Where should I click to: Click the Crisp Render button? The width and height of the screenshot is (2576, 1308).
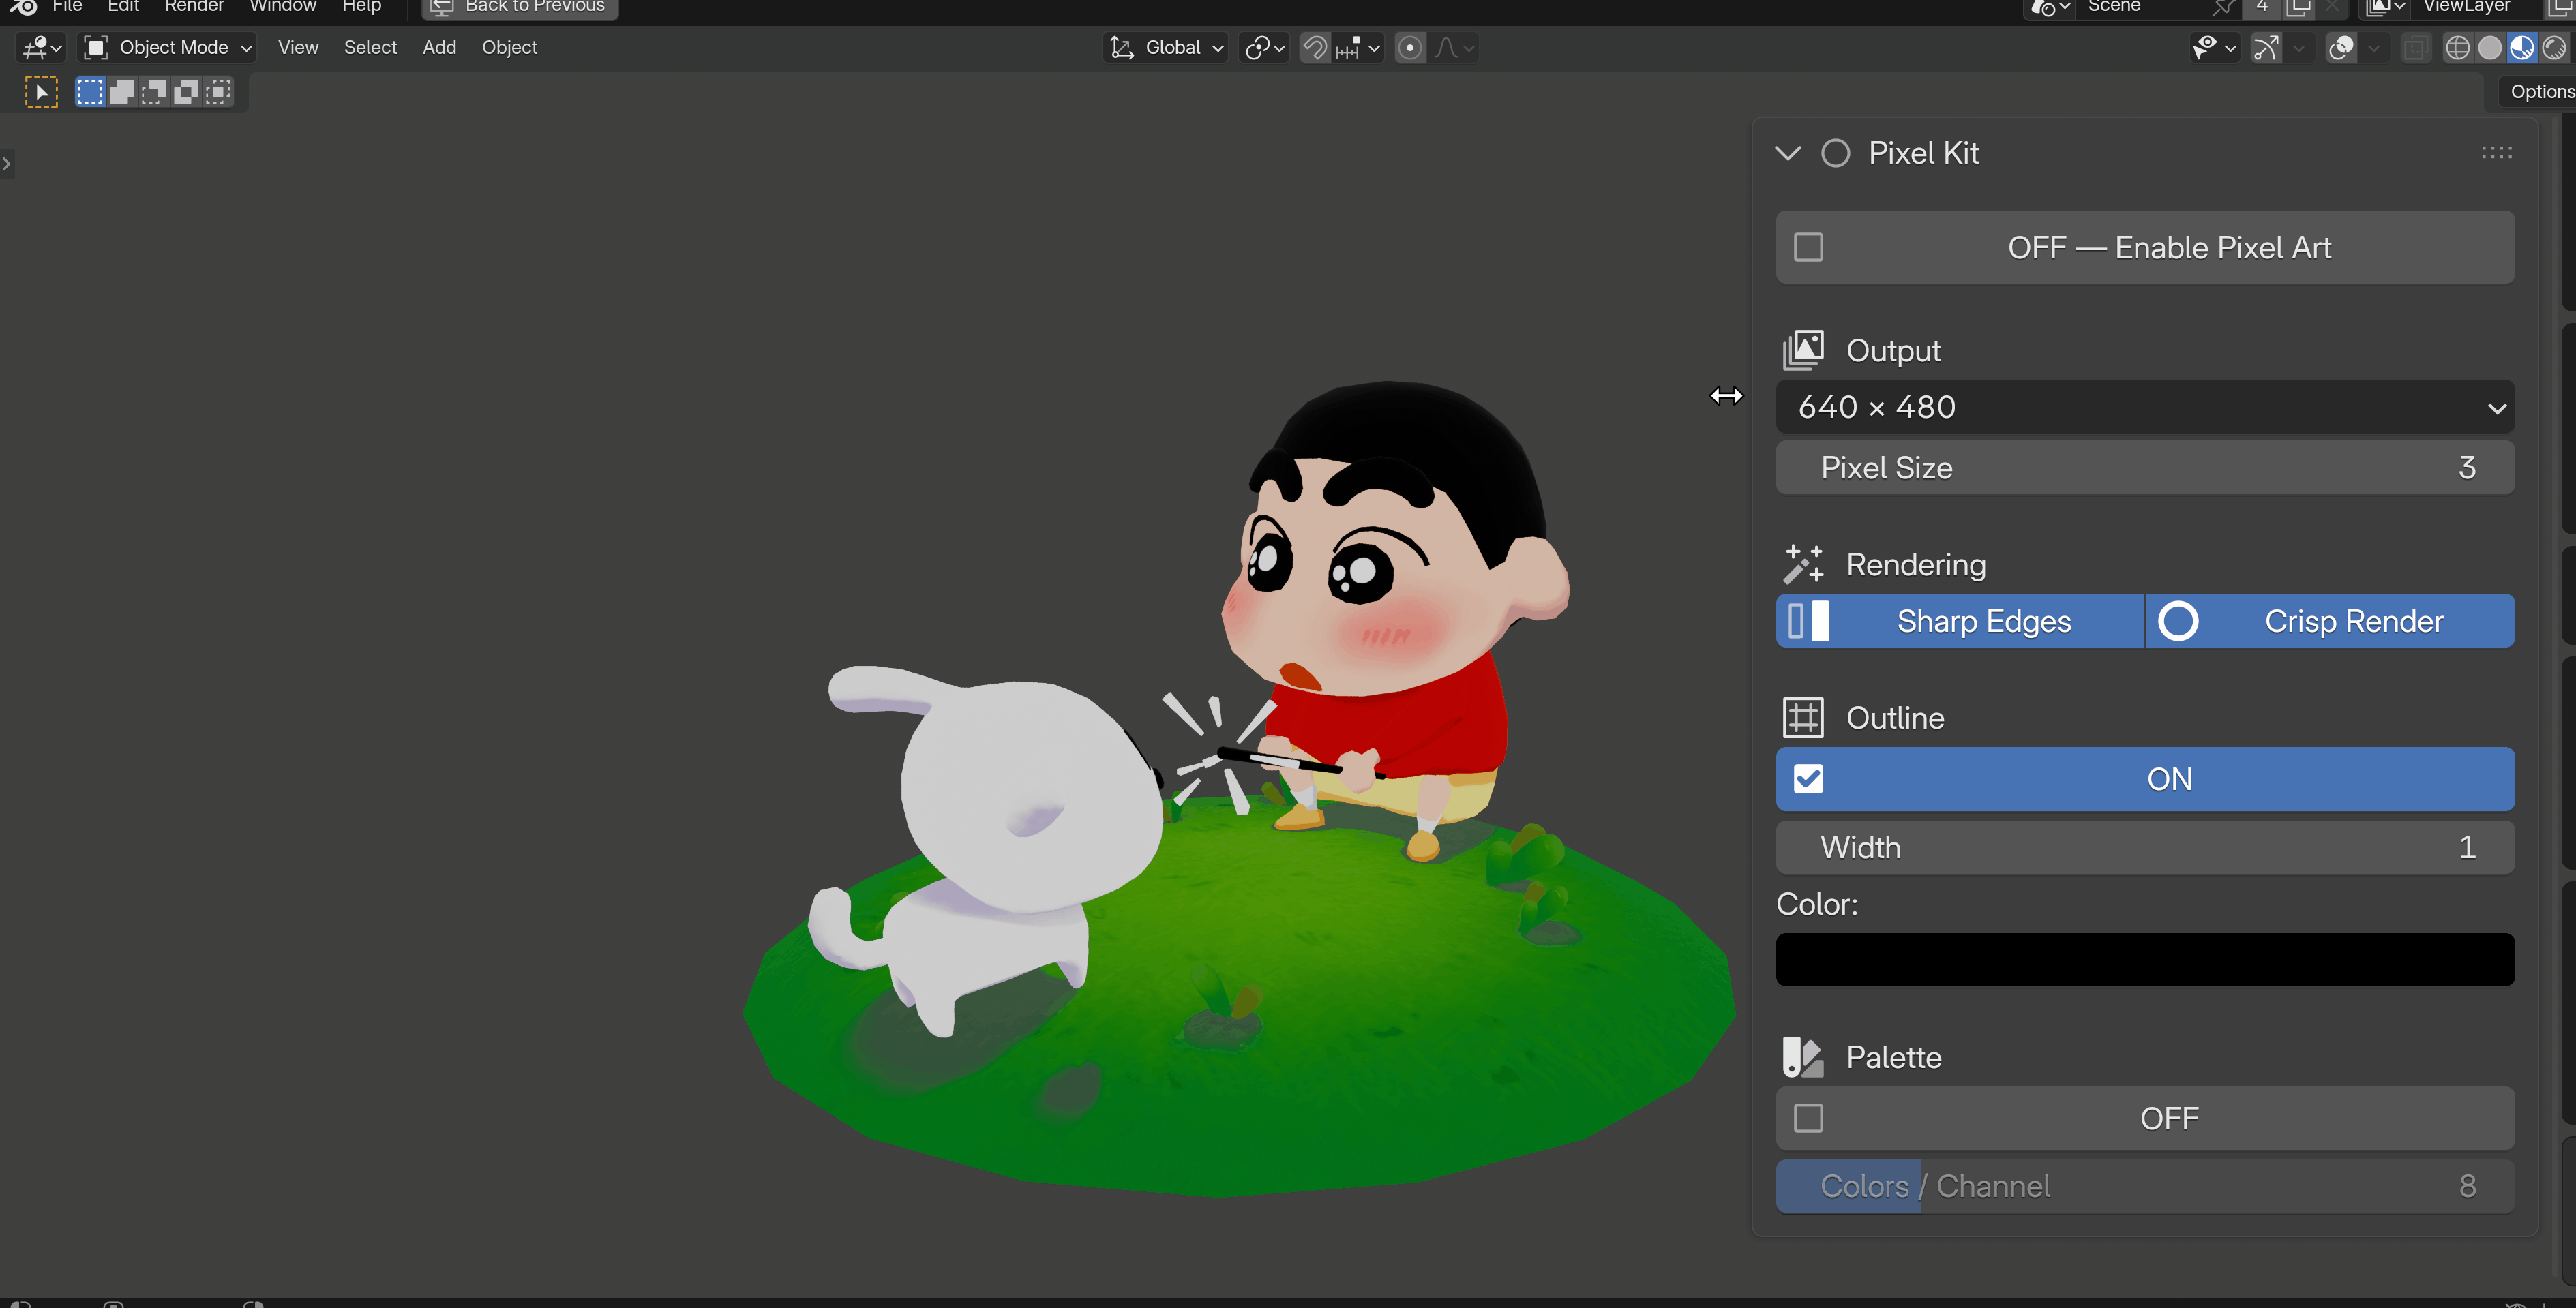click(x=2330, y=621)
